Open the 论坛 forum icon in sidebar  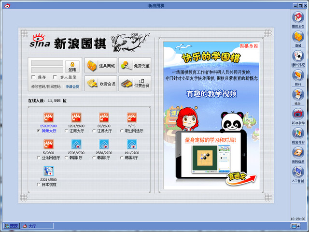[298, 95]
